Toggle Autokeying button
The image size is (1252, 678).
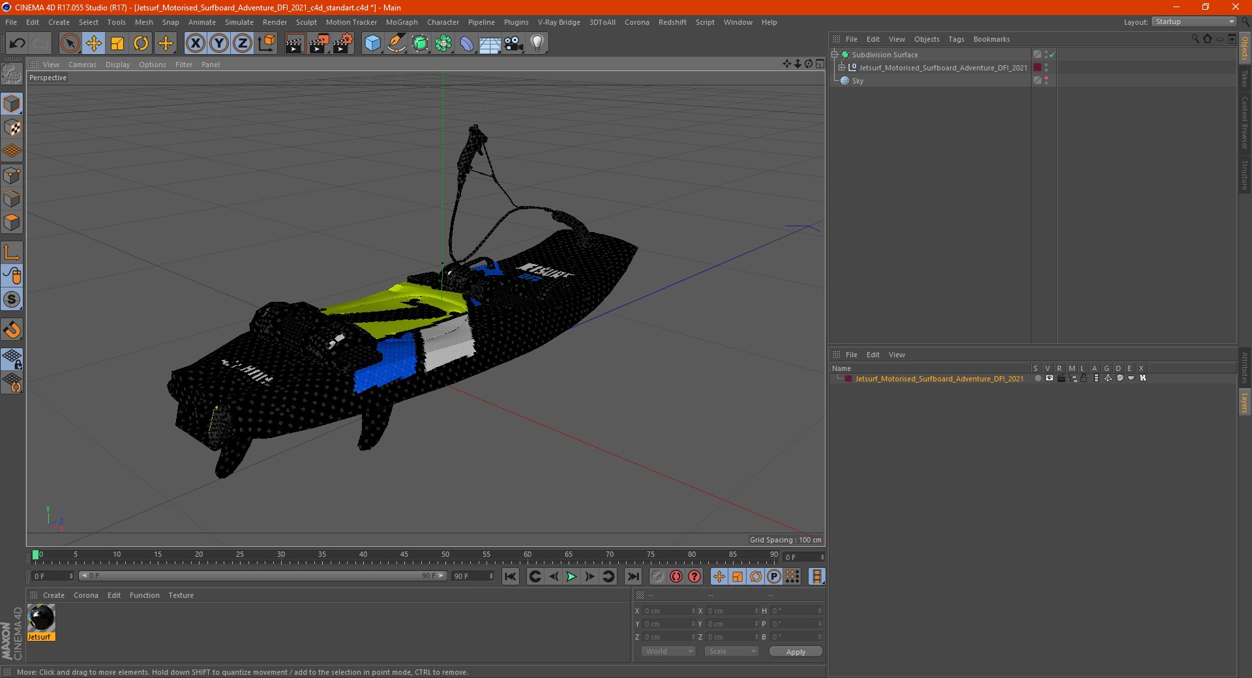tap(676, 576)
